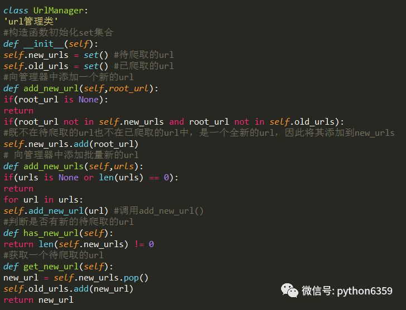The height and width of the screenshot is (310, 406).
Task: Click the line 'self.old_urls = set()'
Action: [56, 66]
